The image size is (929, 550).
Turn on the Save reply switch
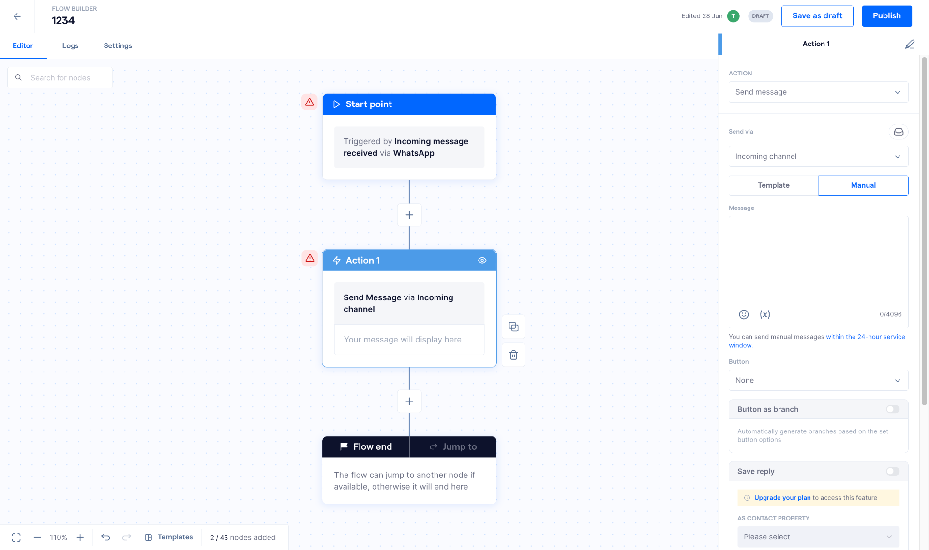click(x=892, y=471)
